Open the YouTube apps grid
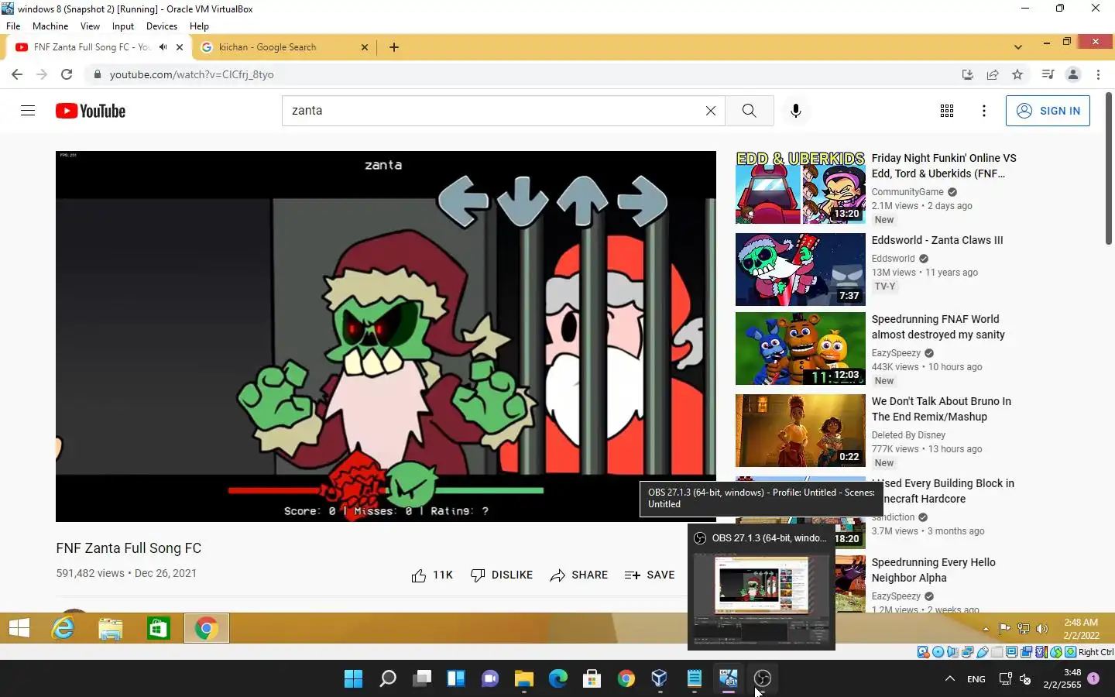The height and width of the screenshot is (697, 1115). 946,111
